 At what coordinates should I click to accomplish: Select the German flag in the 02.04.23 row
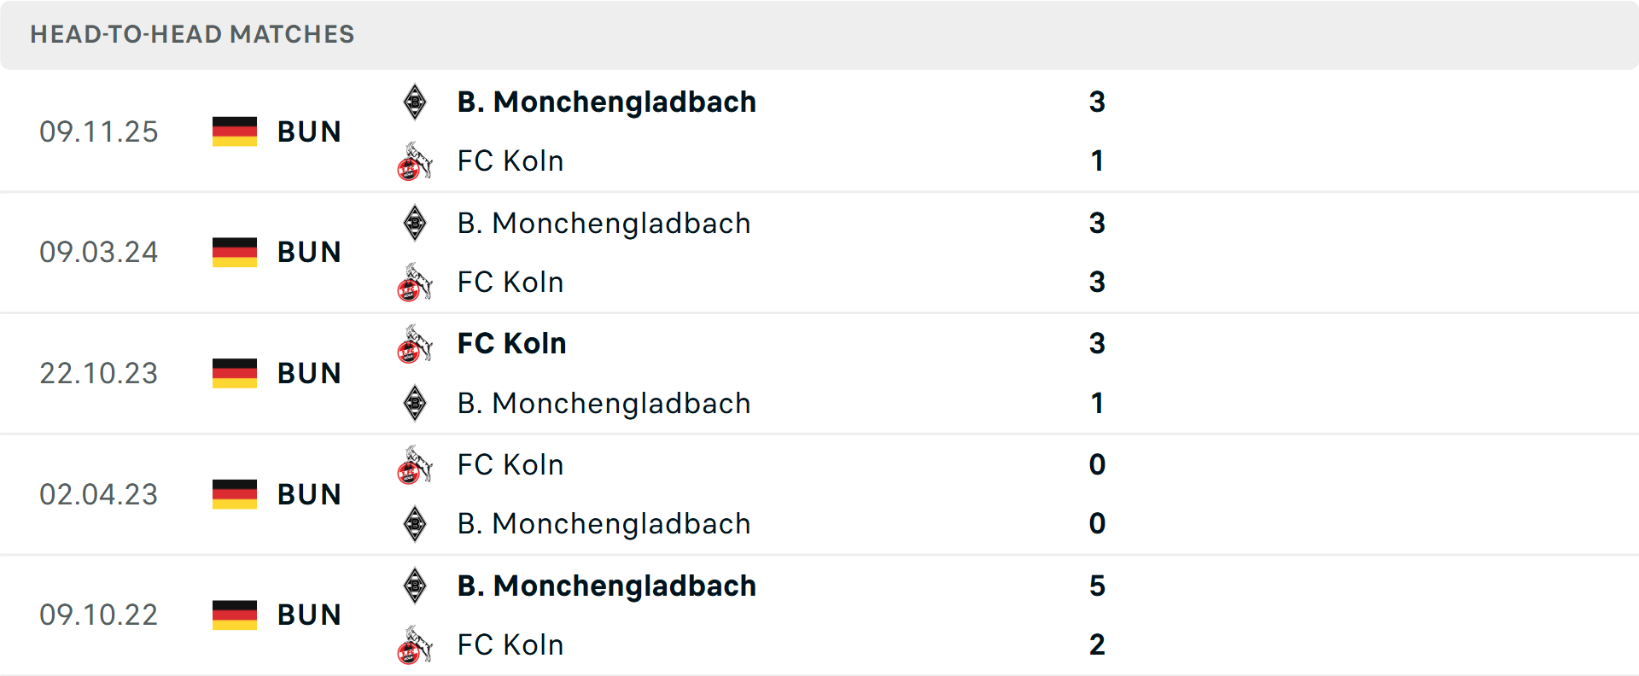[x=234, y=494]
